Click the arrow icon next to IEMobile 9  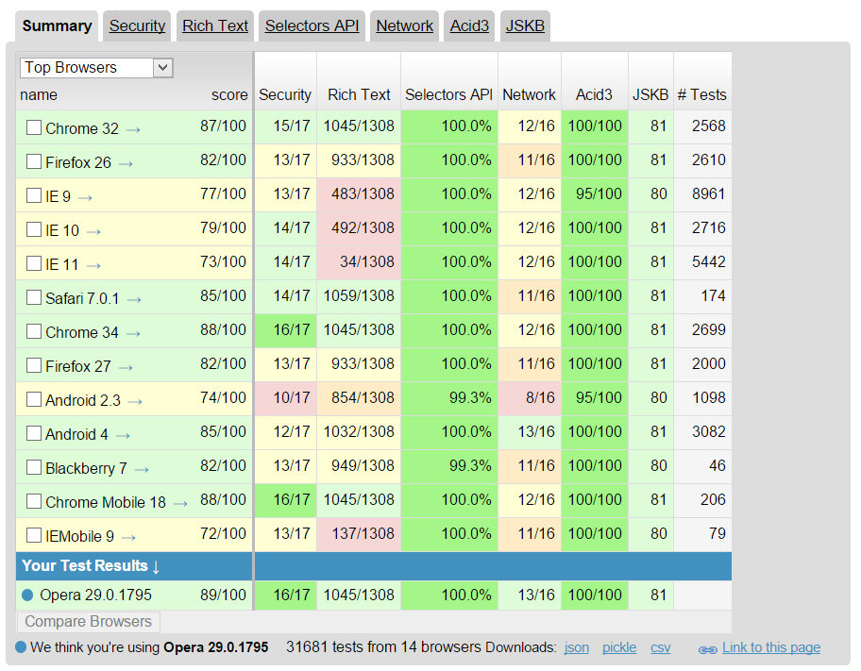point(129,538)
